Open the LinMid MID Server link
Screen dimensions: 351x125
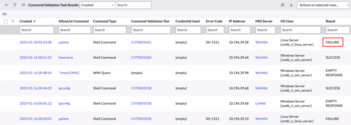tap(261, 103)
